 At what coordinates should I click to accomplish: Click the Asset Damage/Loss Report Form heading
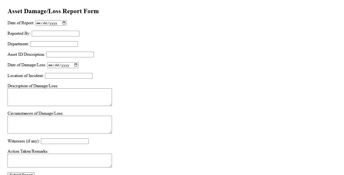pyautogui.click(x=53, y=11)
